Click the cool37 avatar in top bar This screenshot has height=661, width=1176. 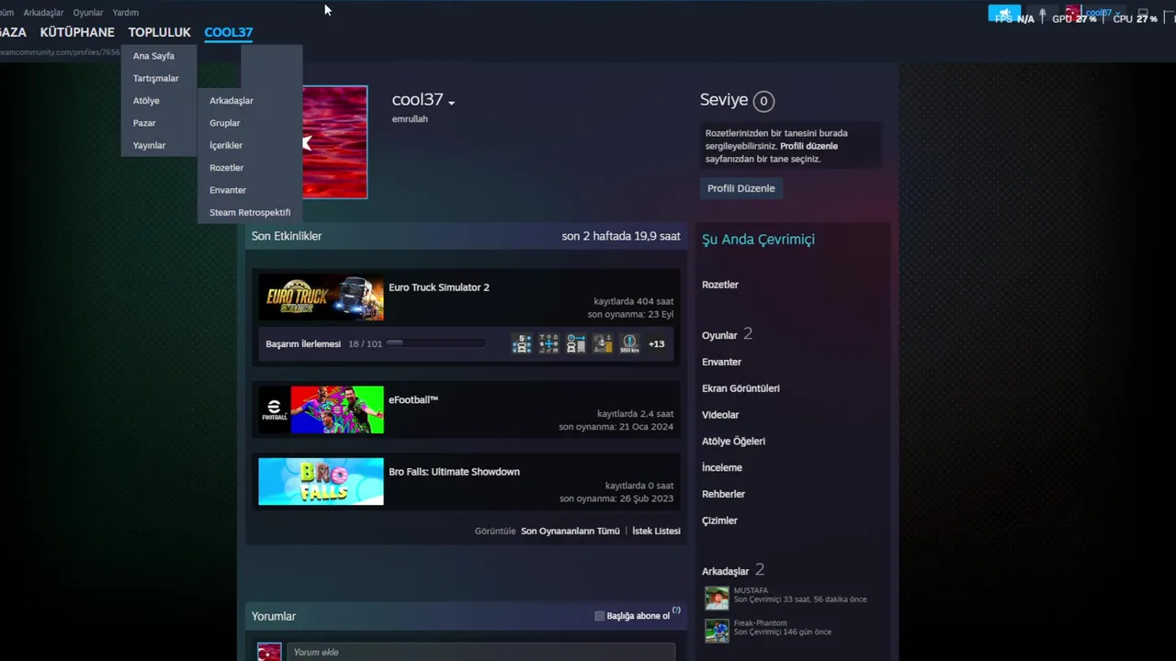pos(1072,14)
